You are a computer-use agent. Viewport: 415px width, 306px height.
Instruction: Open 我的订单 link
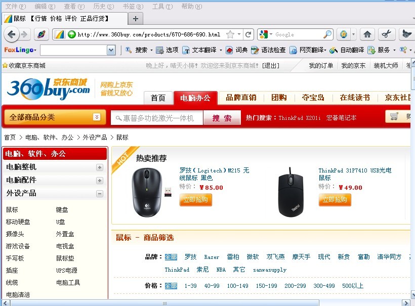pos(321,66)
